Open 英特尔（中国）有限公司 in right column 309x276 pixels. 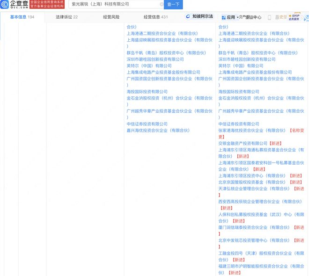241,66
